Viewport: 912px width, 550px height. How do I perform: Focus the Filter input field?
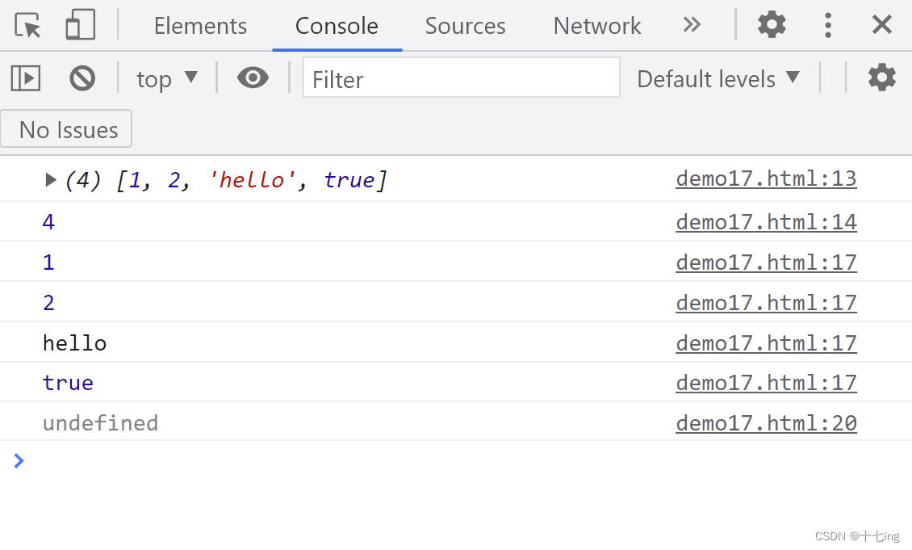[x=461, y=78]
